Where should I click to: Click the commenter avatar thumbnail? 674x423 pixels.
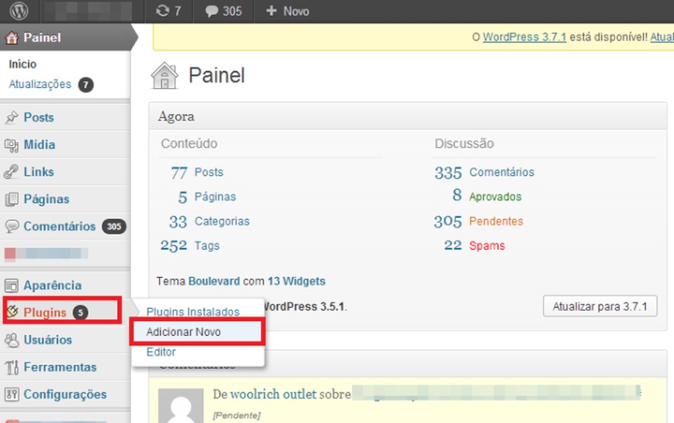(182, 405)
